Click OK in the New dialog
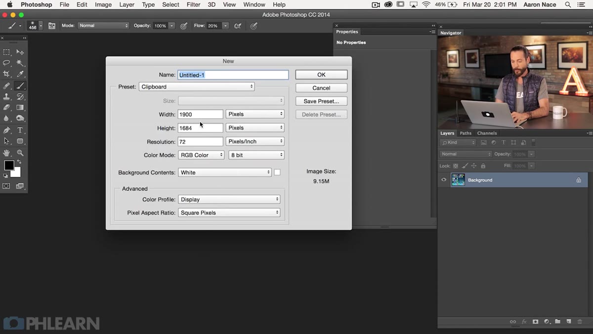This screenshot has height=334, width=593. pos(321,75)
